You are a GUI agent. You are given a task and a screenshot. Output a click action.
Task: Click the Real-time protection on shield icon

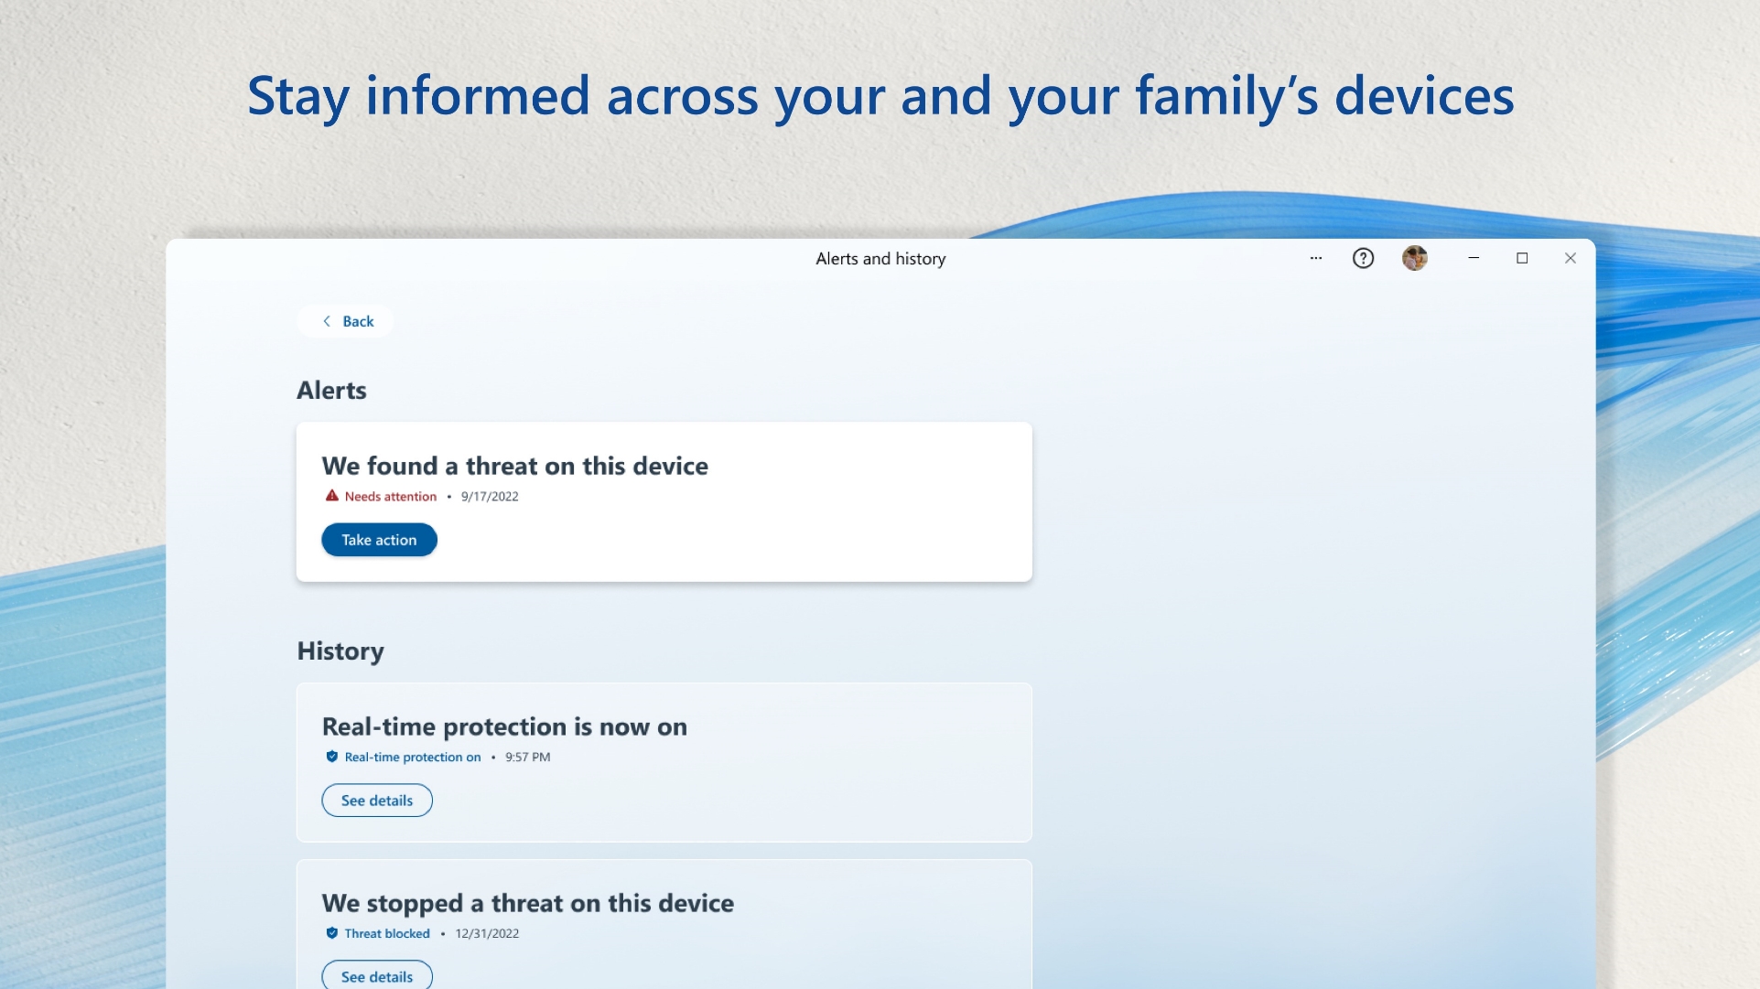331,757
